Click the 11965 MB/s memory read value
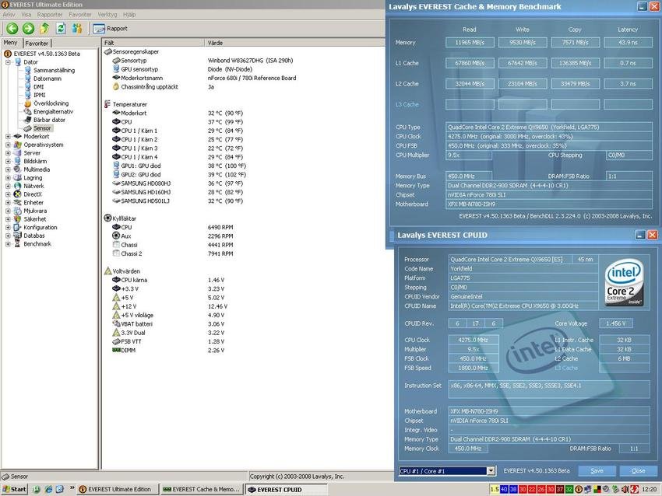 coord(470,43)
